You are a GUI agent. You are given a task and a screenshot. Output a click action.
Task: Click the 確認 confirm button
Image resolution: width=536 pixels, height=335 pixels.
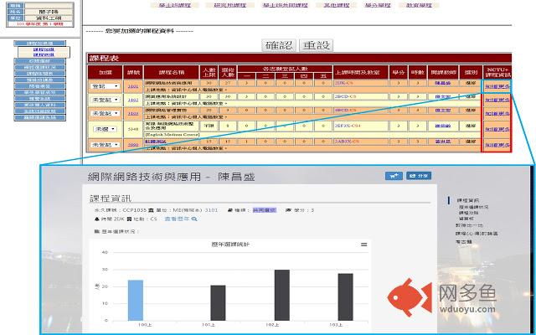click(279, 45)
